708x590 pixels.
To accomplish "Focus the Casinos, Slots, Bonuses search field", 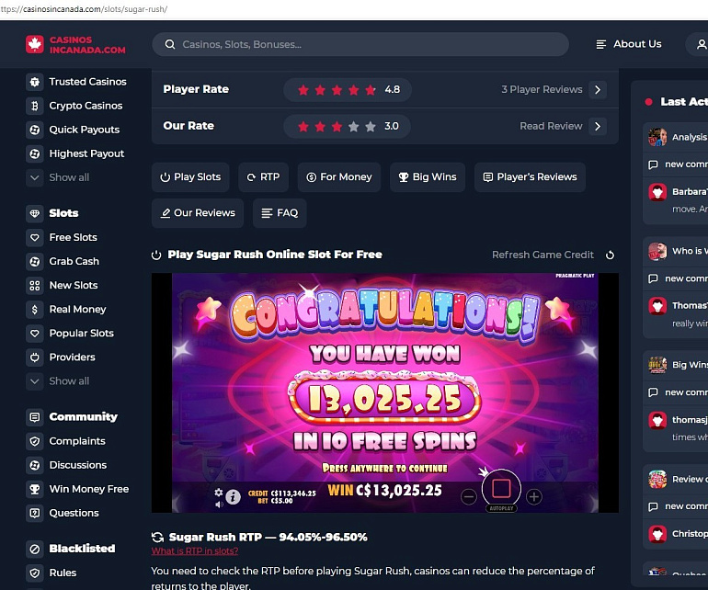I will click(x=360, y=44).
